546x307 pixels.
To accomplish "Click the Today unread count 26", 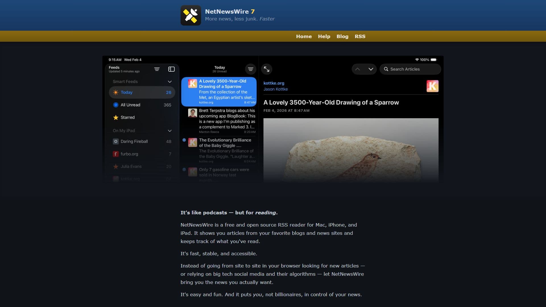I will click(x=168, y=92).
